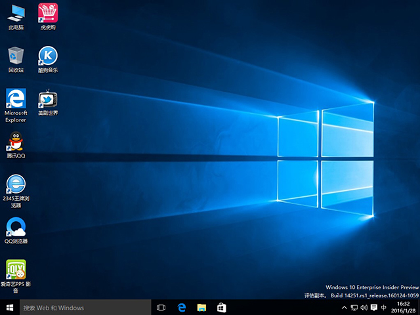This screenshot has width=420, height=315.
Task: Open 爱奇艺PPS 影音 video shortcut
Action: point(16,269)
